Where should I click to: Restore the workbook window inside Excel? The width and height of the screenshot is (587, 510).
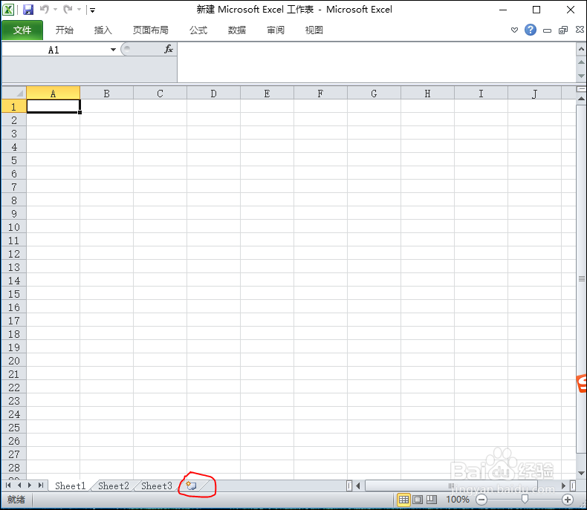(x=563, y=30)
